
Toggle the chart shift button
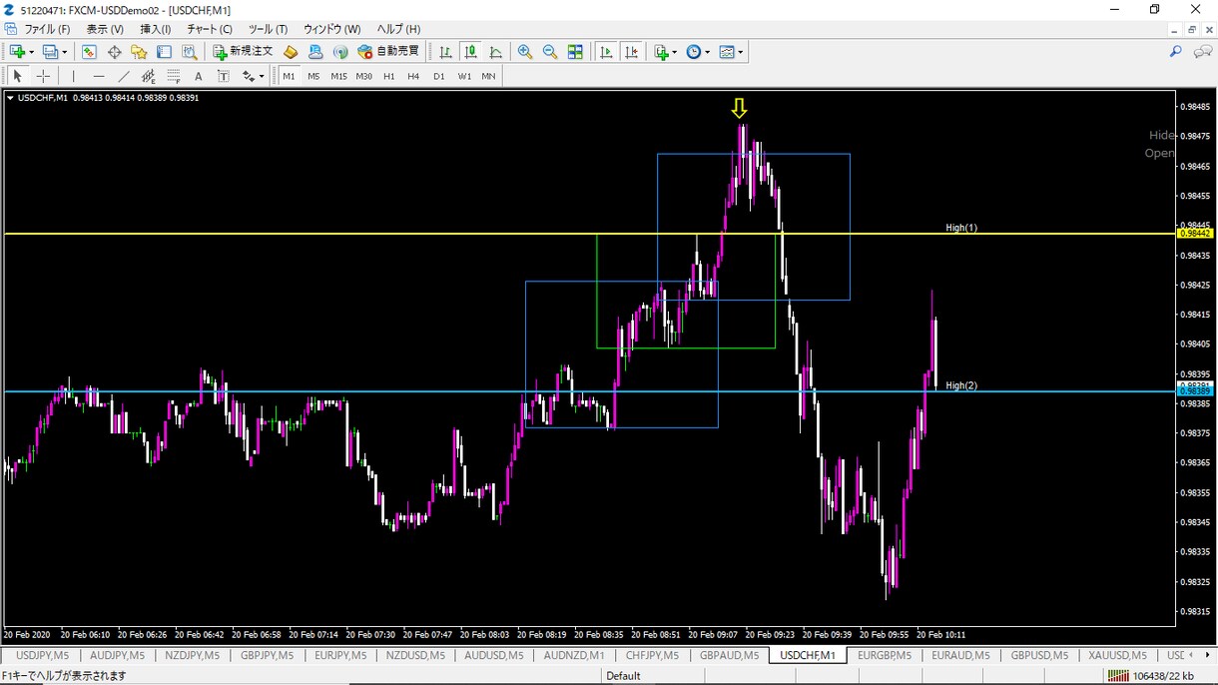point(631,52)
